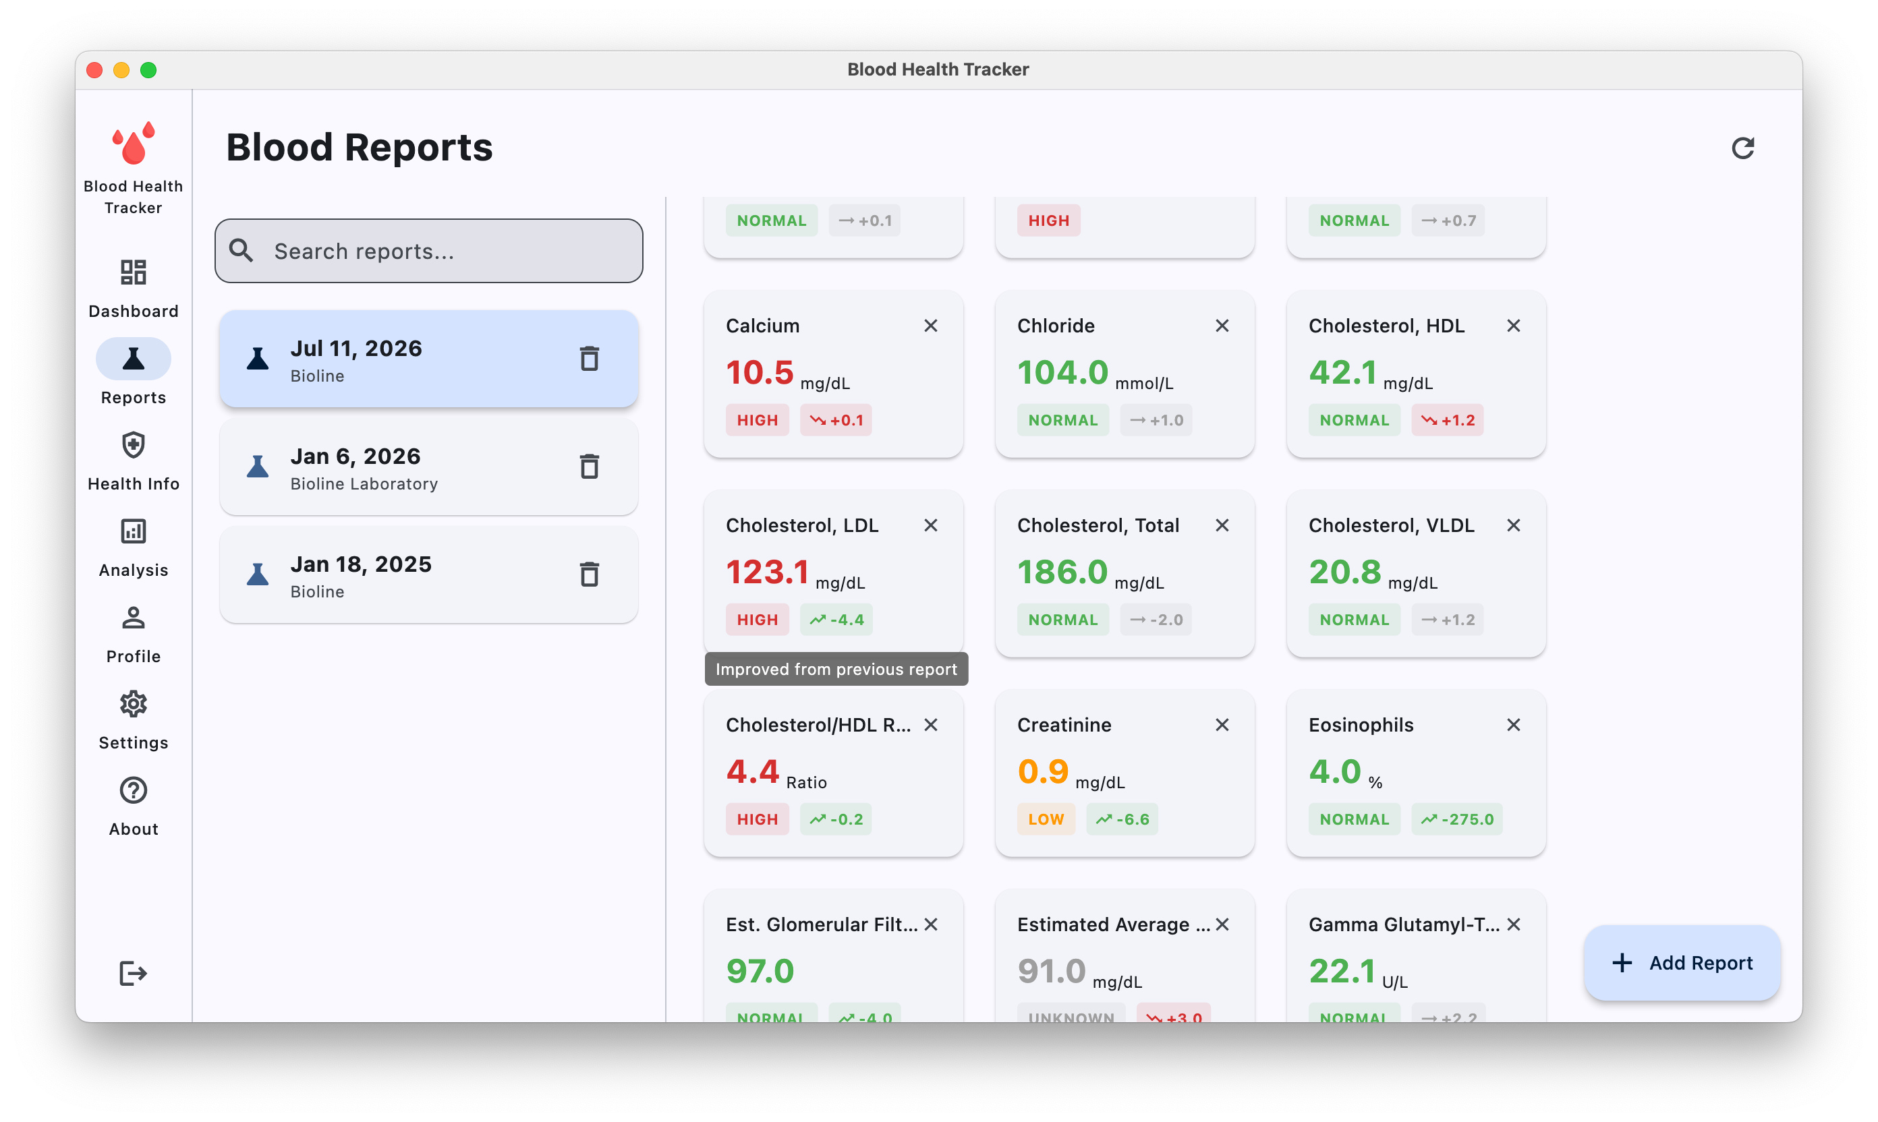Select the Jul 11, 2026 Bioline report

tap(429, 359)
